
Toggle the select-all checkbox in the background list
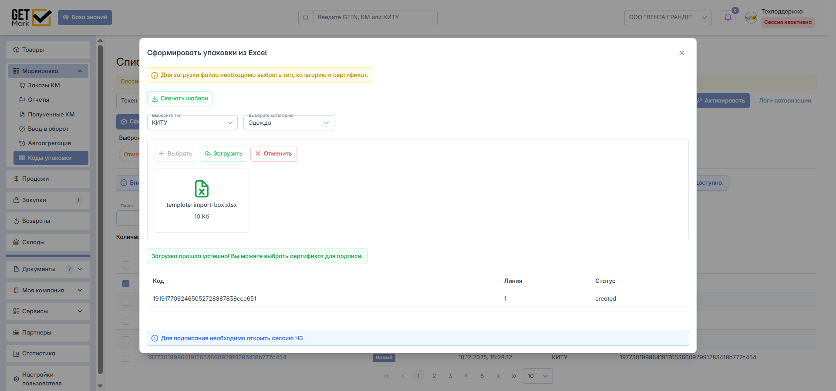(125, 265)
